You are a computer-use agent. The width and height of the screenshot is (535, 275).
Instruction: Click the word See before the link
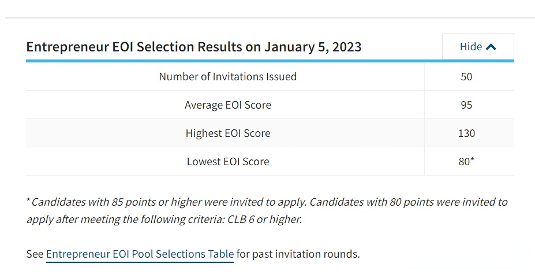click(35, 254)
